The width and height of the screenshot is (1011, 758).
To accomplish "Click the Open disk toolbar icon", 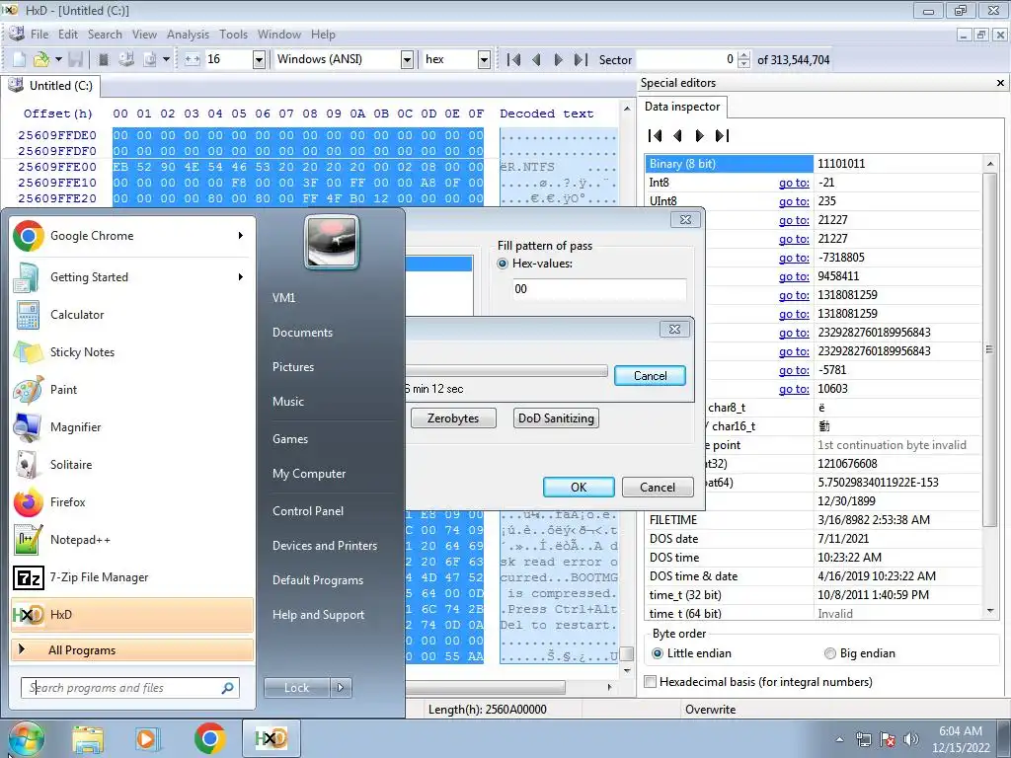I will pos(126,60).
